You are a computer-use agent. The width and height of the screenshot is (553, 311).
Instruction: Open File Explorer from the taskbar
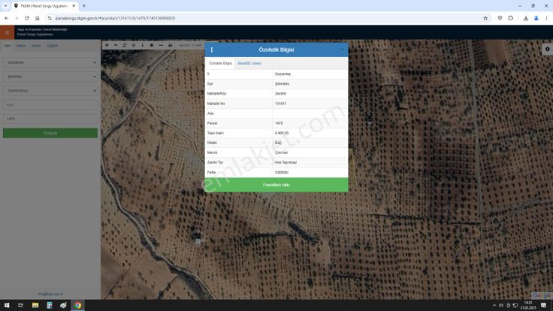click(35, 305)
